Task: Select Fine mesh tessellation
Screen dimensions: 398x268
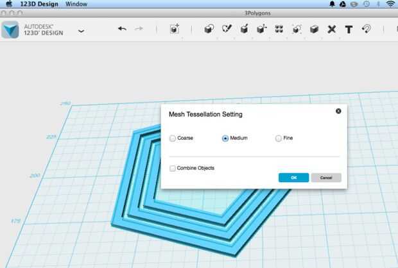Action: [x=279, y=138]
